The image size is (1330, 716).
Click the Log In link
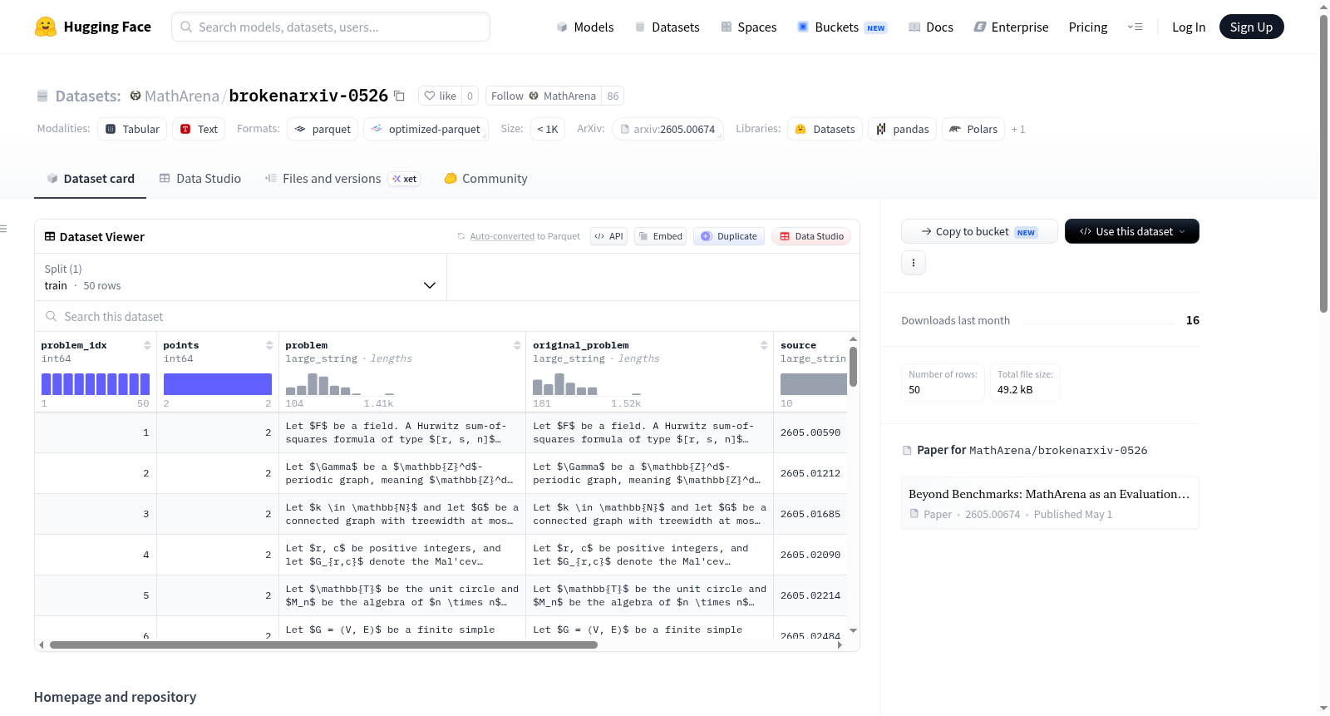click(1189, 27)
